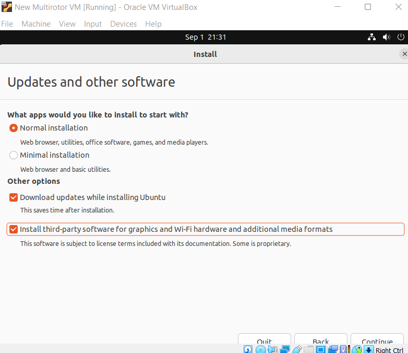Image resolution: width=408 pixels, height=353 pixels.
Task: Open the network status icon in Ubuntu top bar
Action: pos(371,37)
